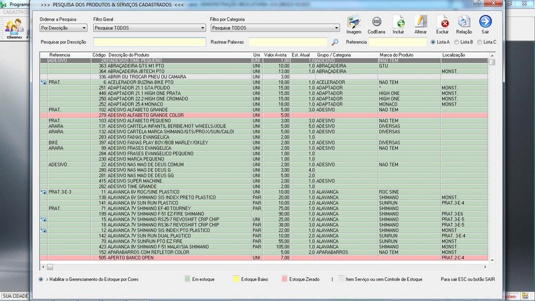Viewport: 535px width, 301px height.
Task: Click the photo icon on ACELERADOR BUZINA BIKE row
Action: click(x=43, y=82)
